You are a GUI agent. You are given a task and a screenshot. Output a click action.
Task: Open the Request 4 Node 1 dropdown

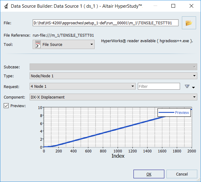click(x=83, y=86)
